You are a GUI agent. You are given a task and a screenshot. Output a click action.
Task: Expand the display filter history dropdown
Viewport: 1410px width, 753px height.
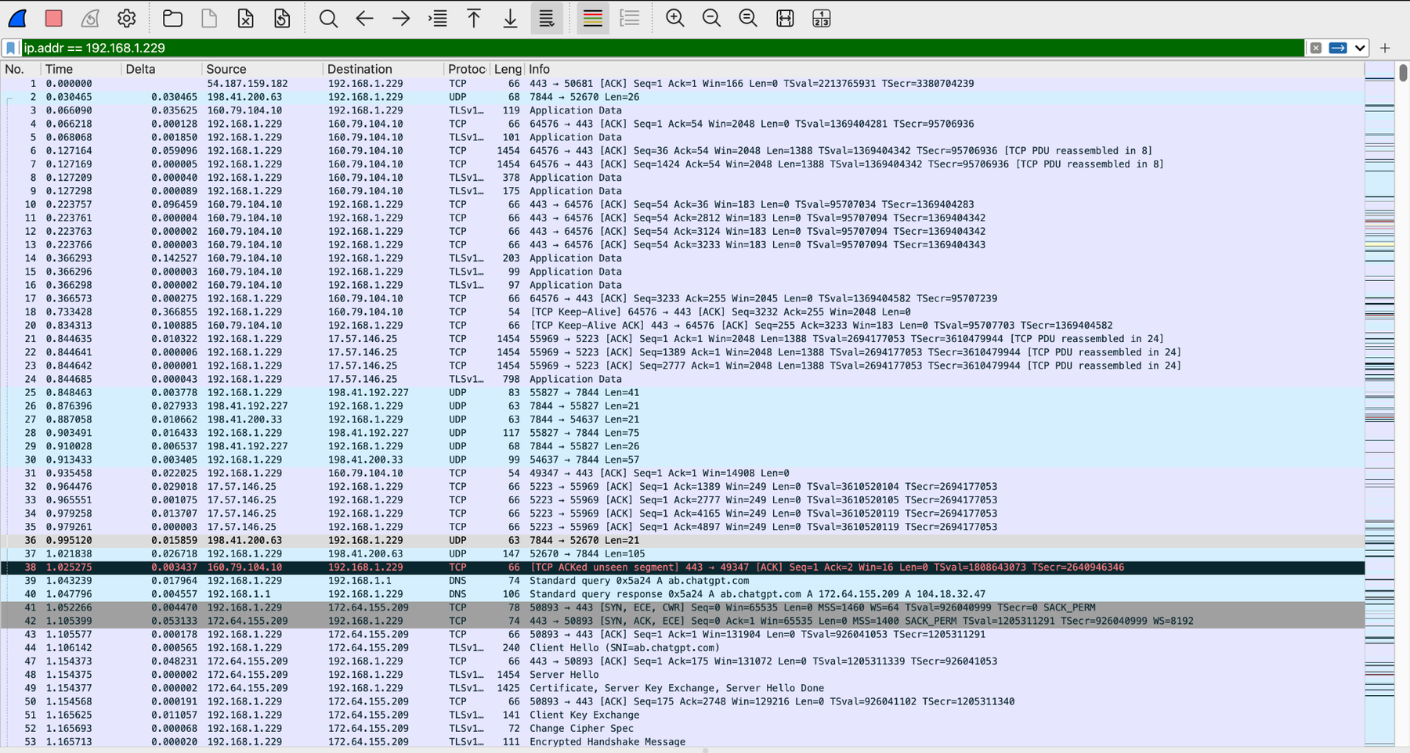coord(1360,48)
